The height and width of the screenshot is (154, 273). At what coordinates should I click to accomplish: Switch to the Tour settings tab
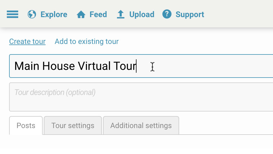73,125
